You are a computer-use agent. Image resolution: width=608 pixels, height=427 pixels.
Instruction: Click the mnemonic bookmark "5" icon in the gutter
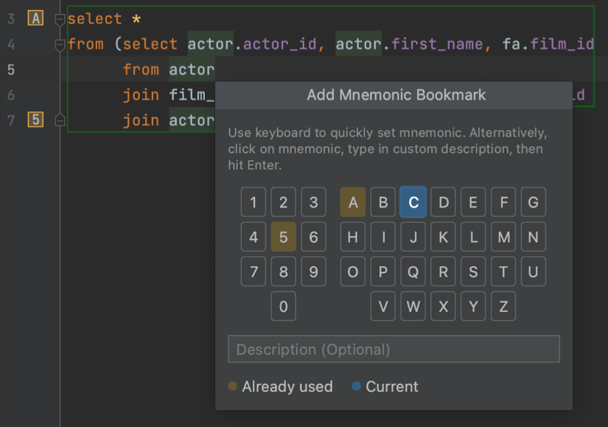pos(34,120)
